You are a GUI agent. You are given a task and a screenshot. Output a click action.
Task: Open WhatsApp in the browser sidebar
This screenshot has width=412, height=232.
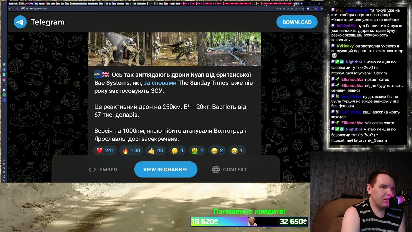tap(4, 74)
